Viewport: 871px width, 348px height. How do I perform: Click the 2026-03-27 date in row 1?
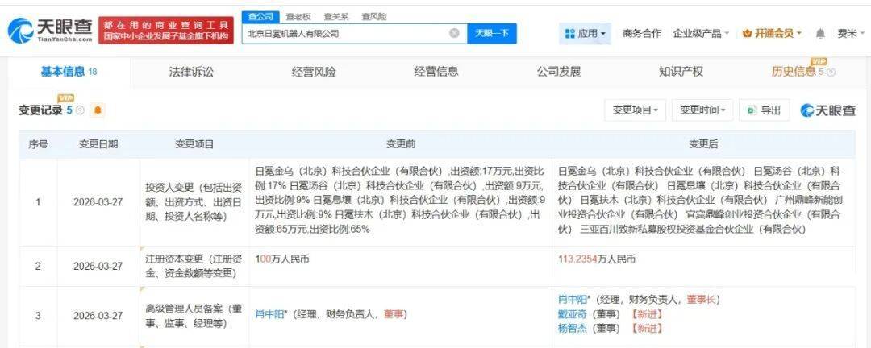(98, 202)
